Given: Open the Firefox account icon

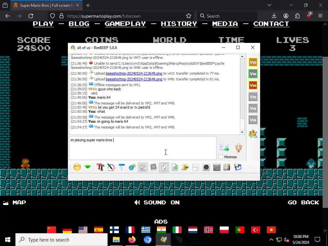Looking at the screenshot, I should (x=286, y=16).
